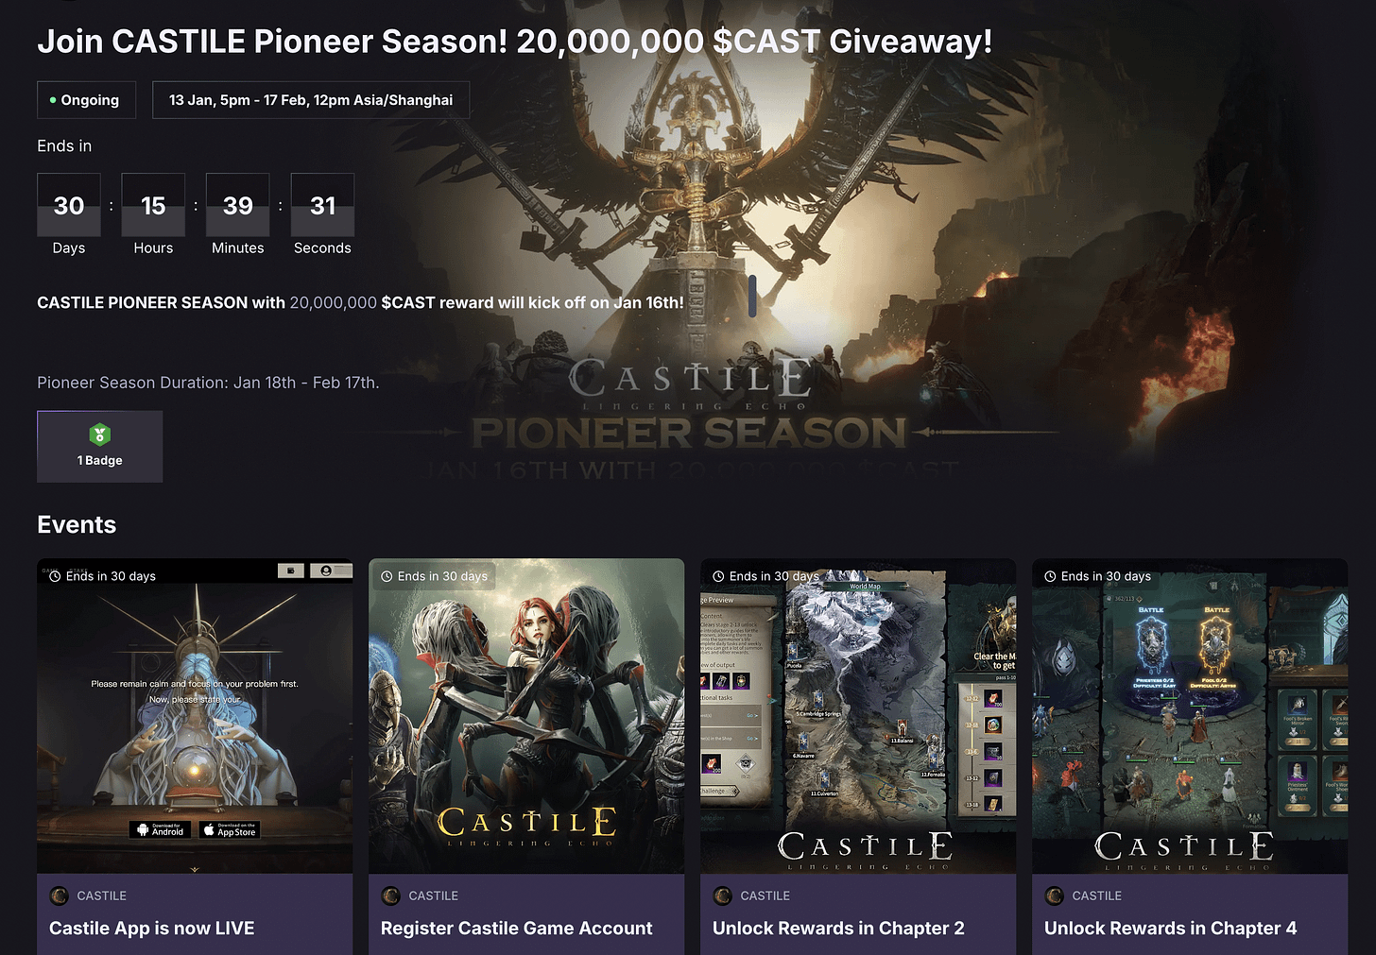Viewport: 1376px width, 955px height.
Task: Click clock icon on Chapter 4 card
Action: pyautogui.click(x=1050, y=576)
